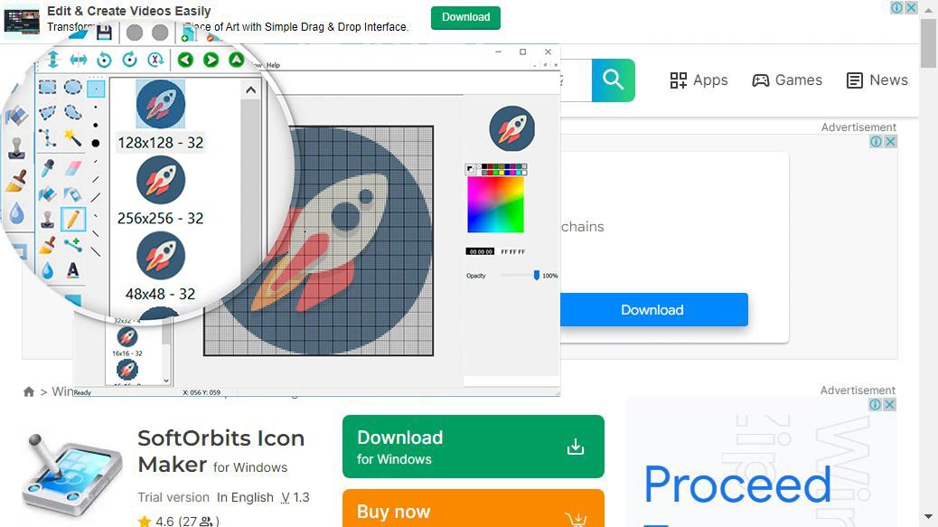Viewport: 938px width, 527px height.
Task: Select the Pencil tool in toolbox
Action: pyautogui.click(x=73, y=219)
